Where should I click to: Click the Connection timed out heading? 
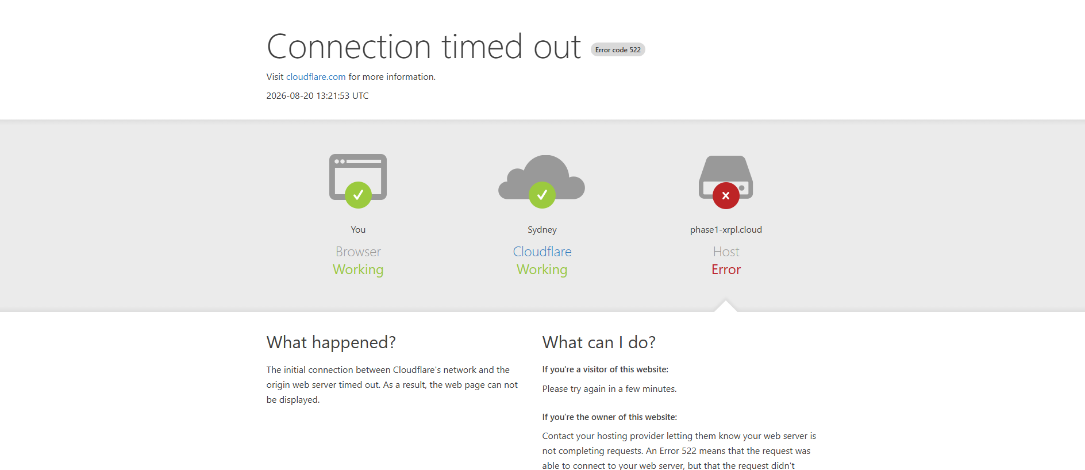[x=424, y=47]
